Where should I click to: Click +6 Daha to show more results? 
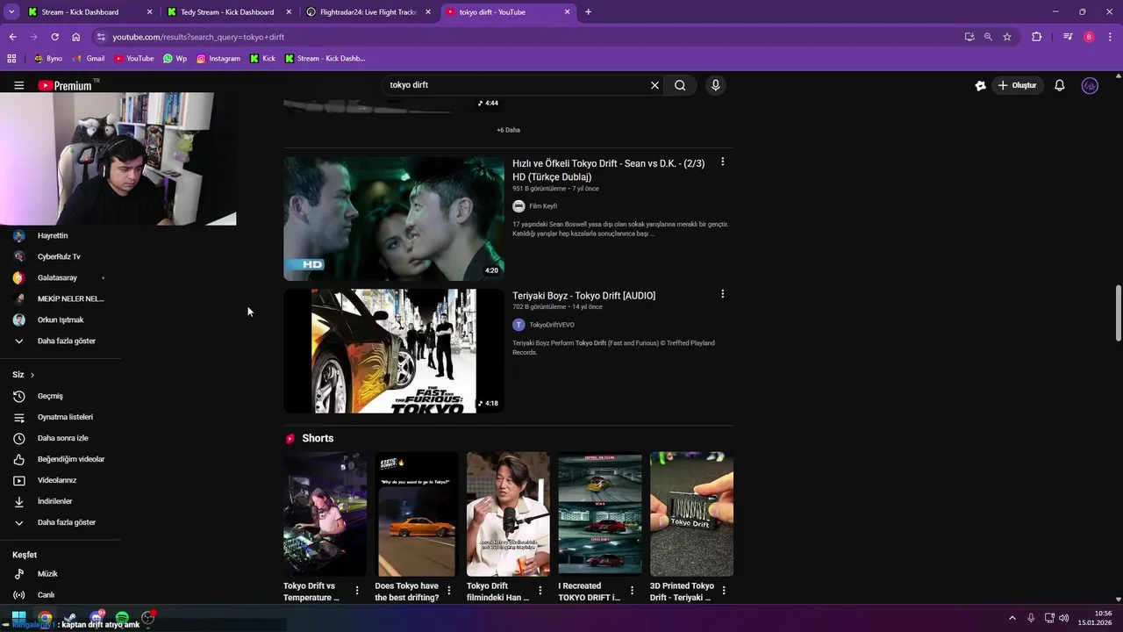pos(508,130)
